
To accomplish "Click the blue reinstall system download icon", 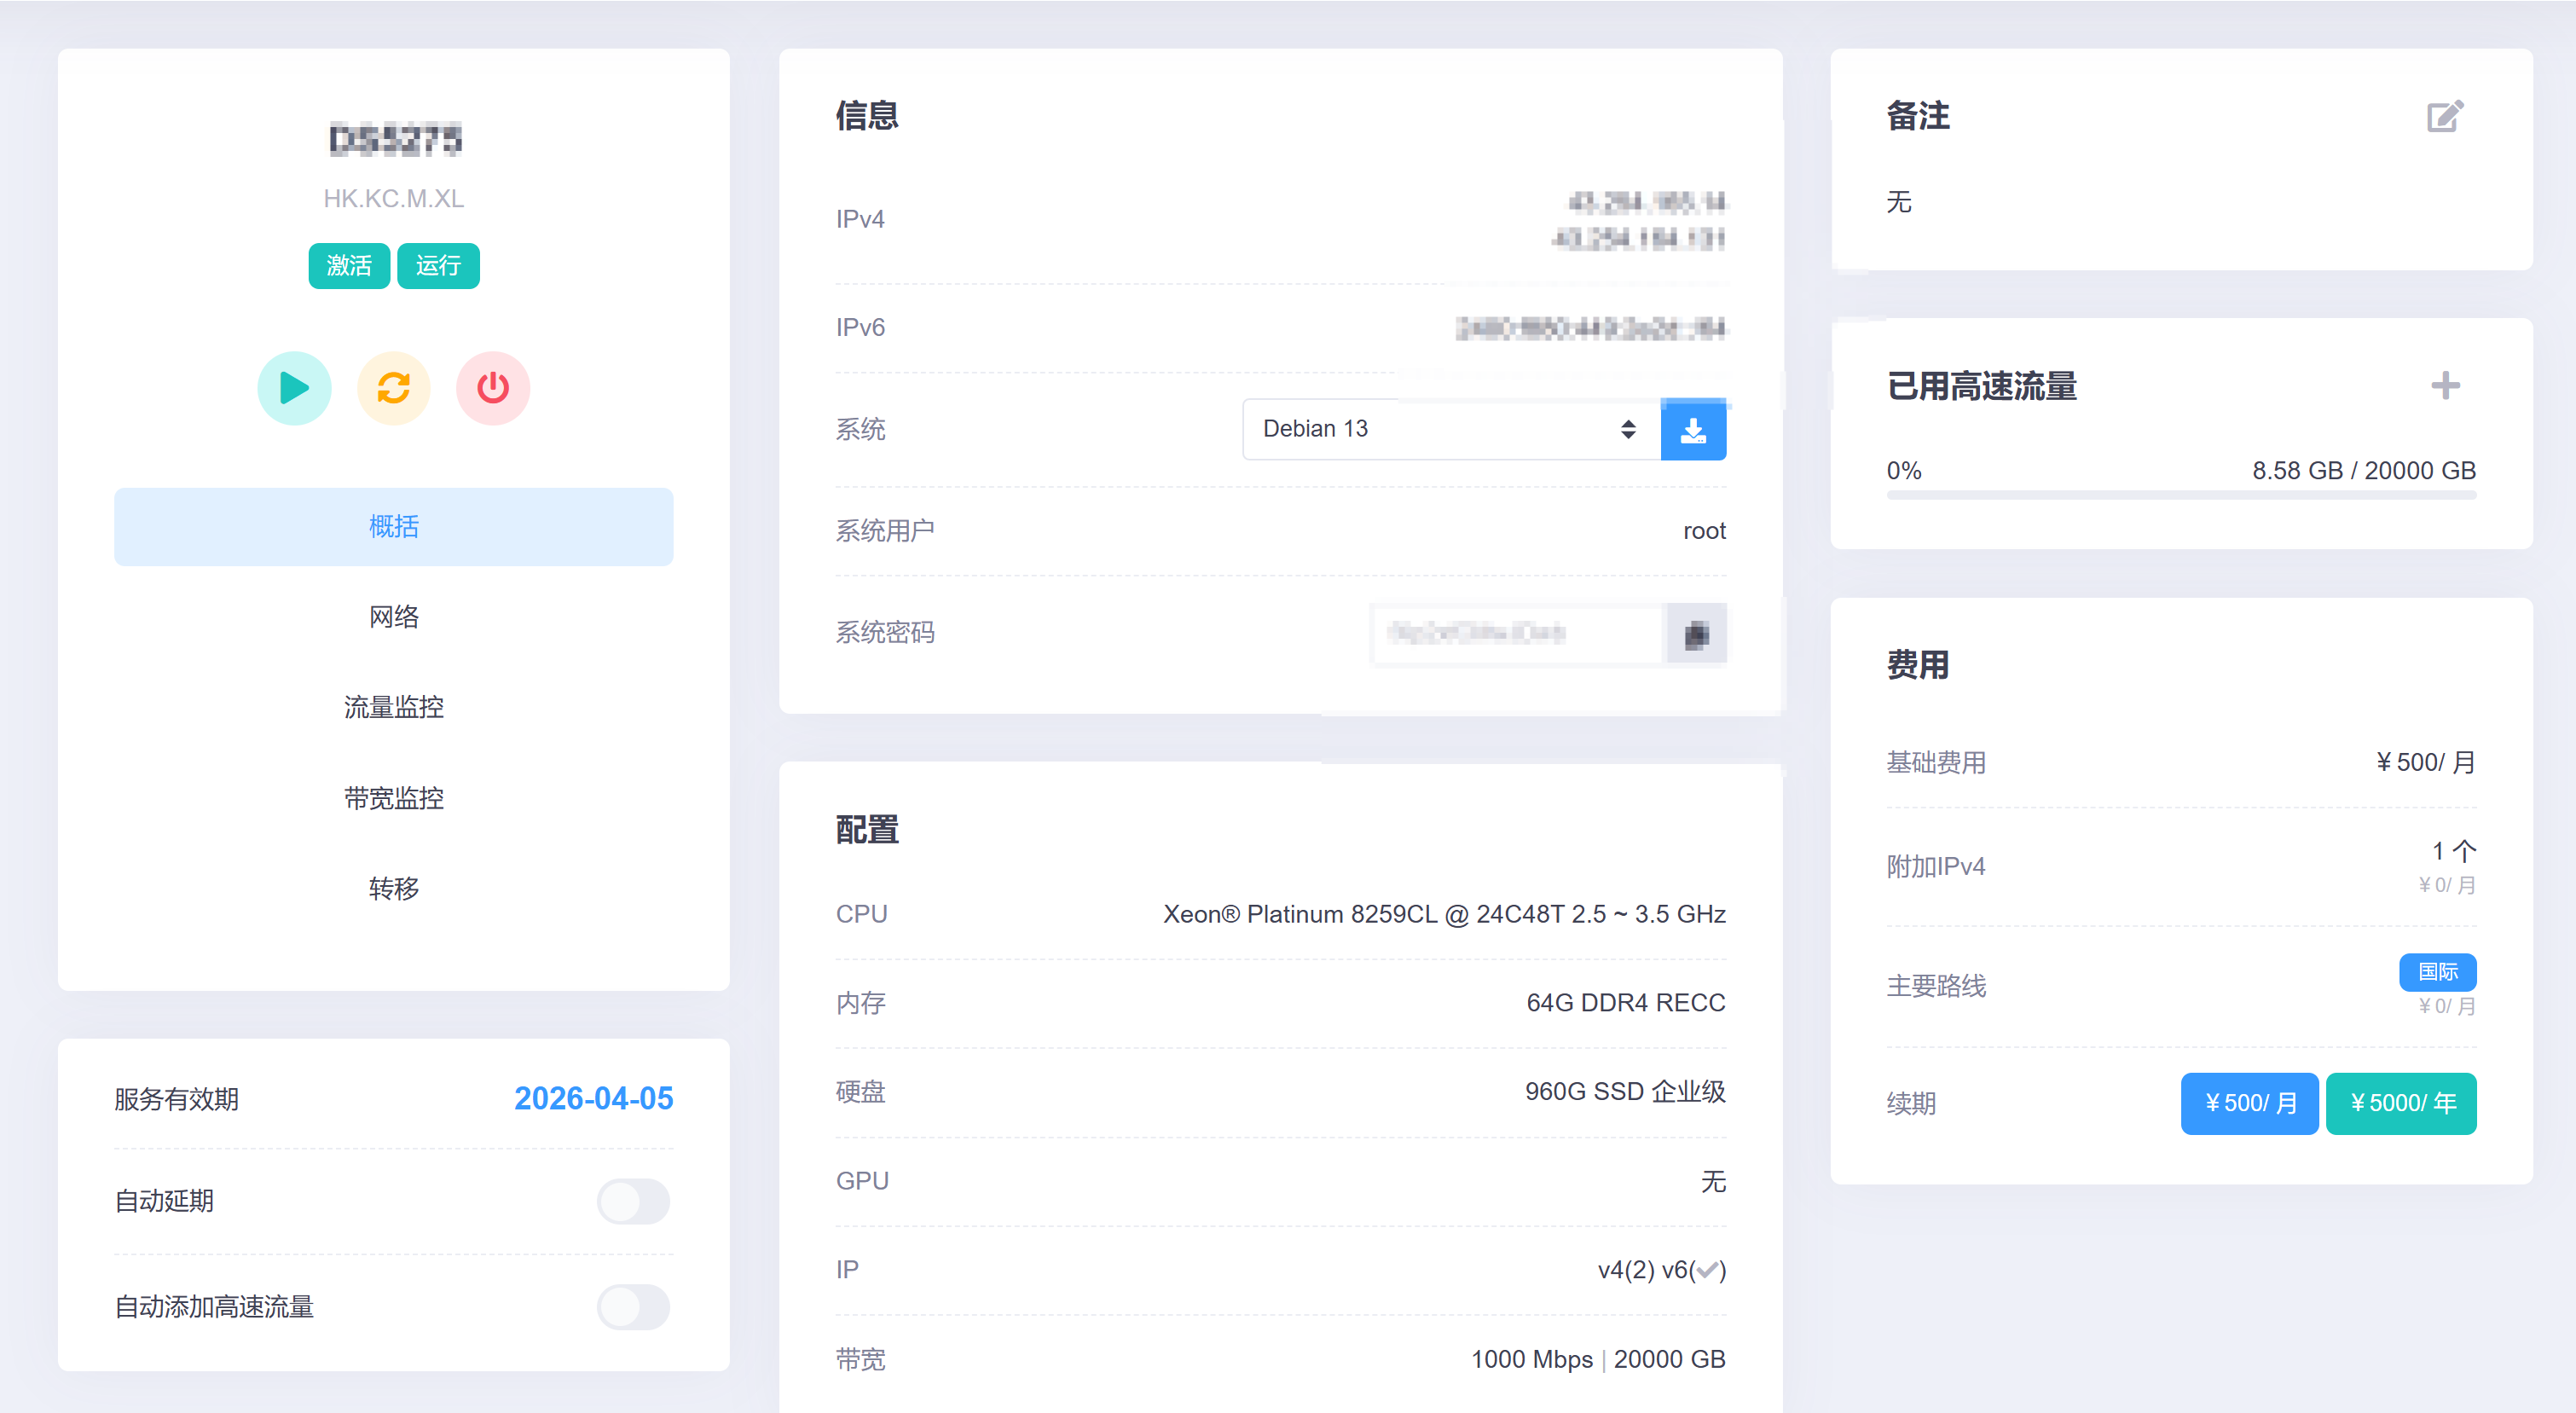I will point(1692,430).
